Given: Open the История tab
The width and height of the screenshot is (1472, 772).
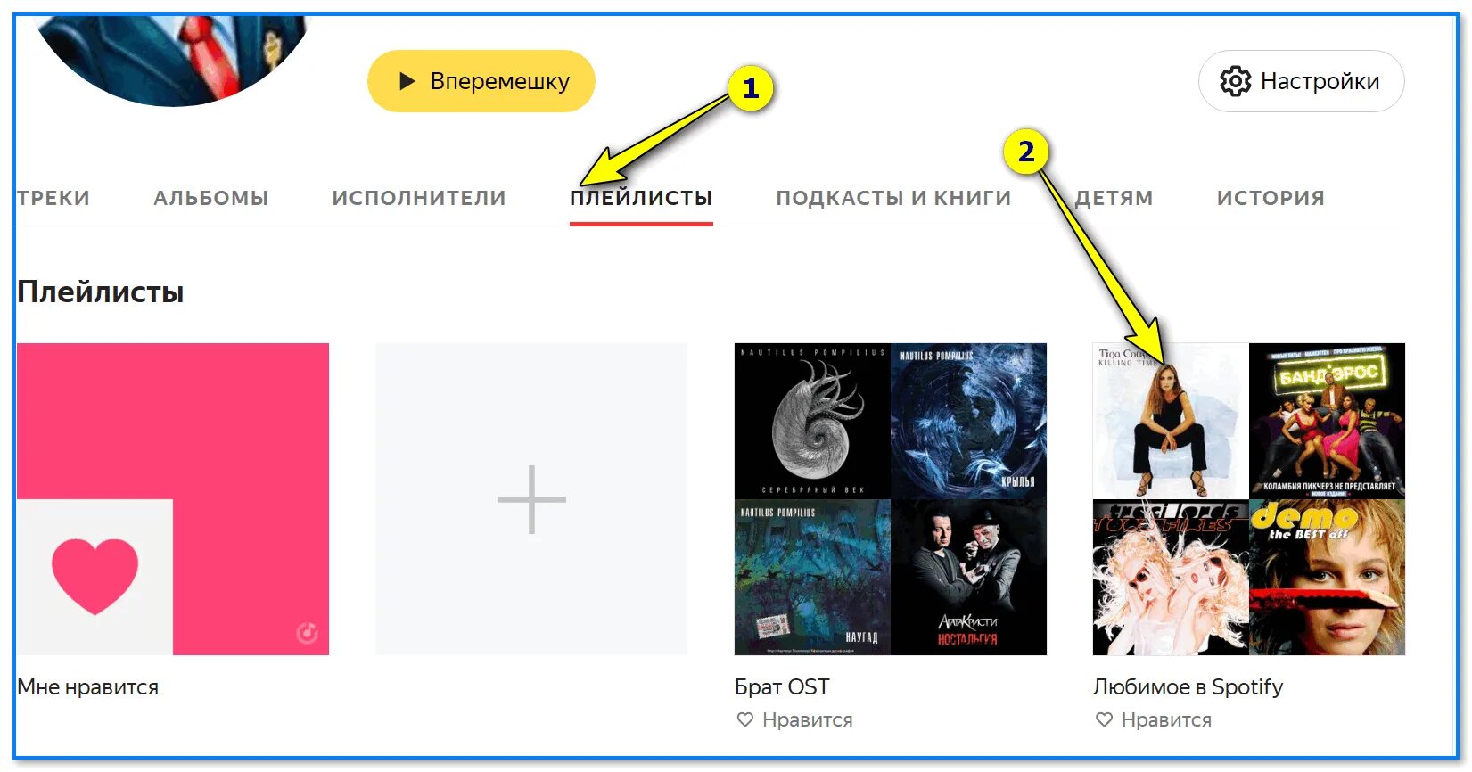Looking at the screenshot, I should tap(1271, 198).
